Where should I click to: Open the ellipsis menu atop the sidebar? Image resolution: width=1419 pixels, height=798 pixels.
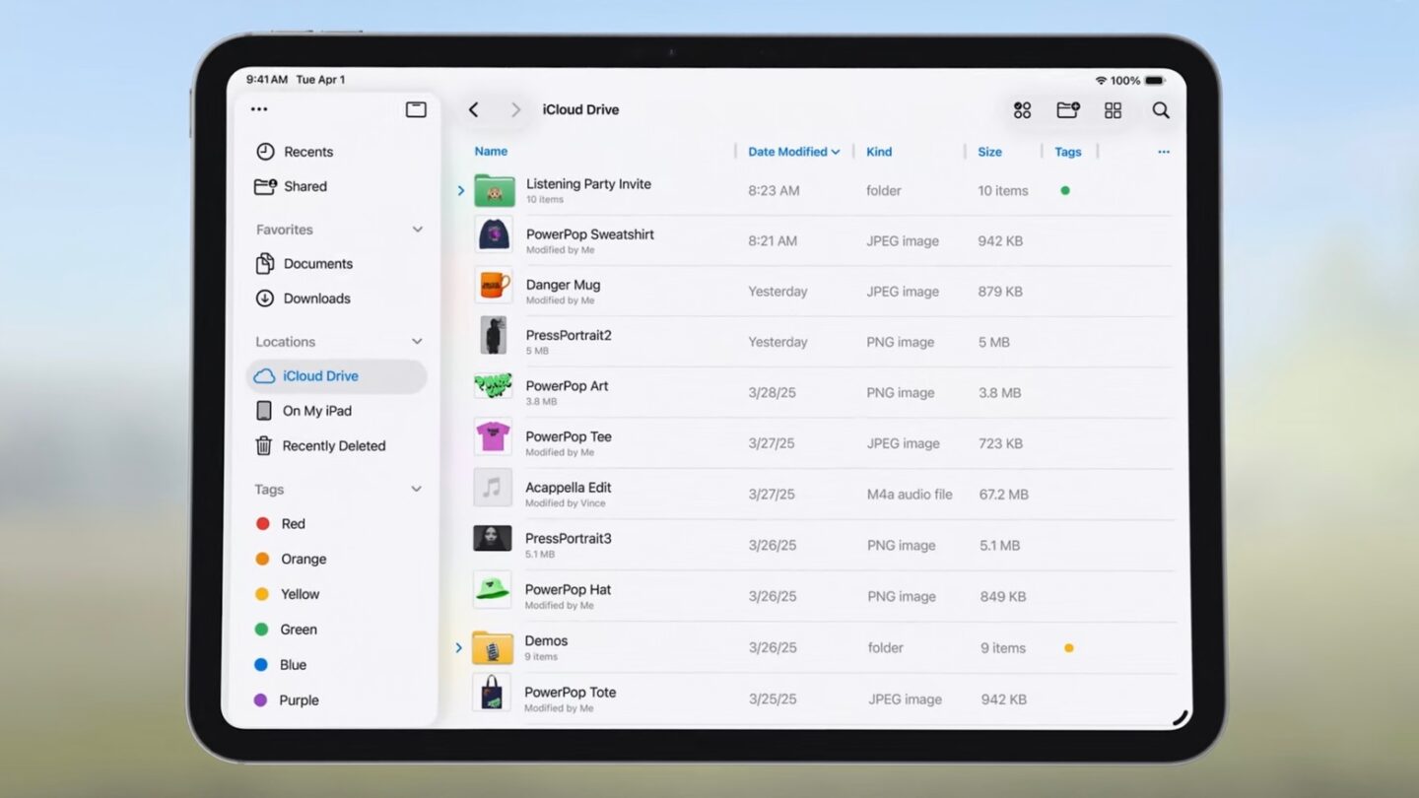click(x=259, y=108)
